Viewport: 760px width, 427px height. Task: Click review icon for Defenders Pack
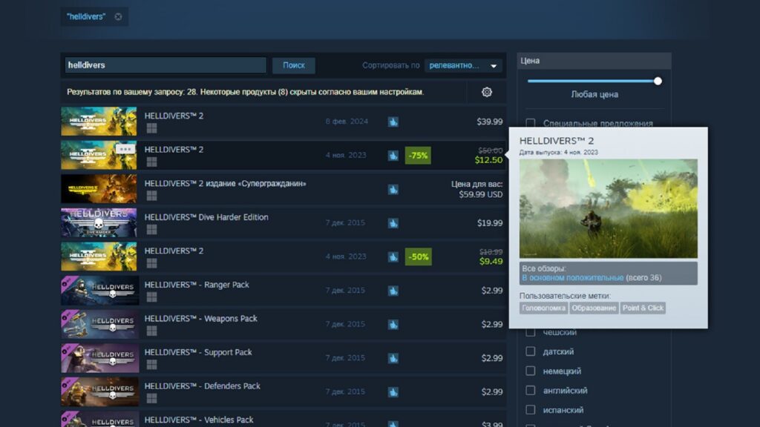393,391
